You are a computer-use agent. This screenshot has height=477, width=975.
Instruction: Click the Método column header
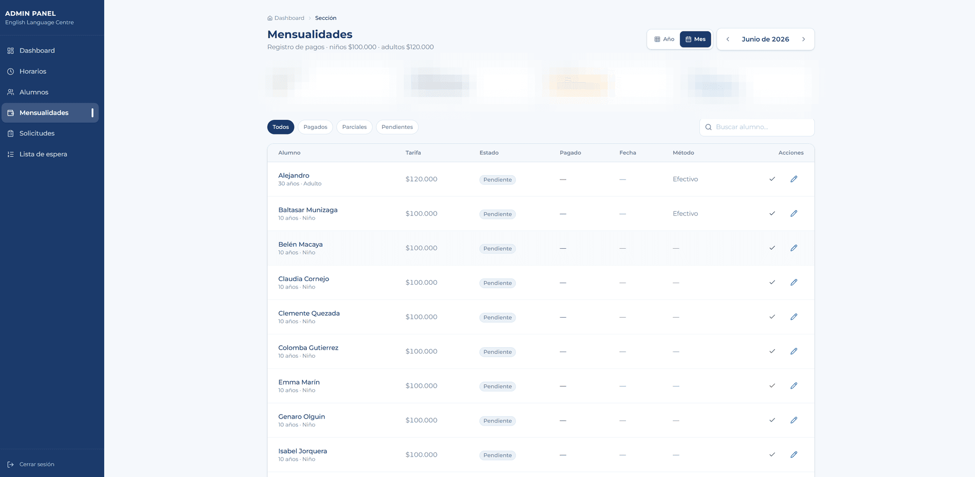(684, 153)
